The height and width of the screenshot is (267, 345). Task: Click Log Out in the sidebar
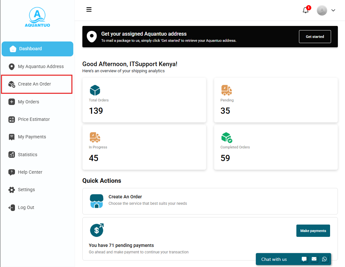pos(26,207)
